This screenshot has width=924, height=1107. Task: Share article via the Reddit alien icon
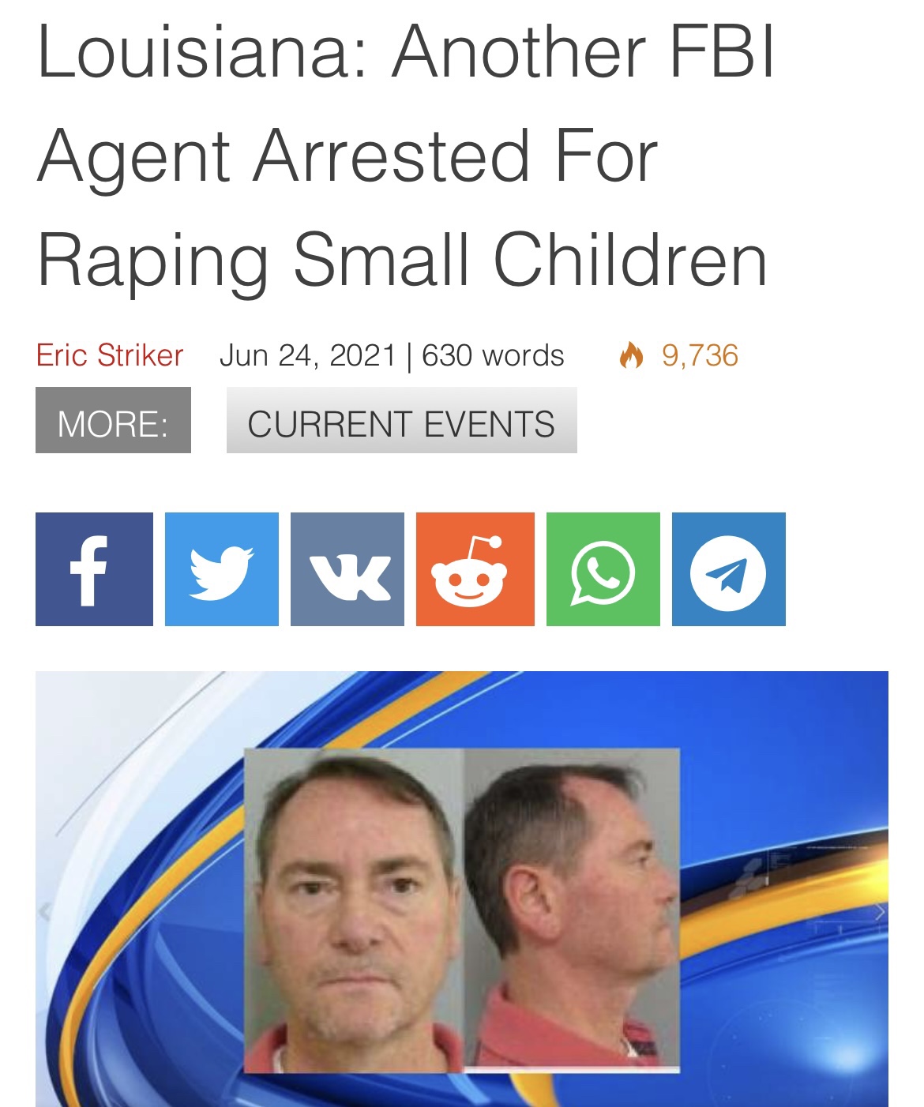click(x=475, y=569)
